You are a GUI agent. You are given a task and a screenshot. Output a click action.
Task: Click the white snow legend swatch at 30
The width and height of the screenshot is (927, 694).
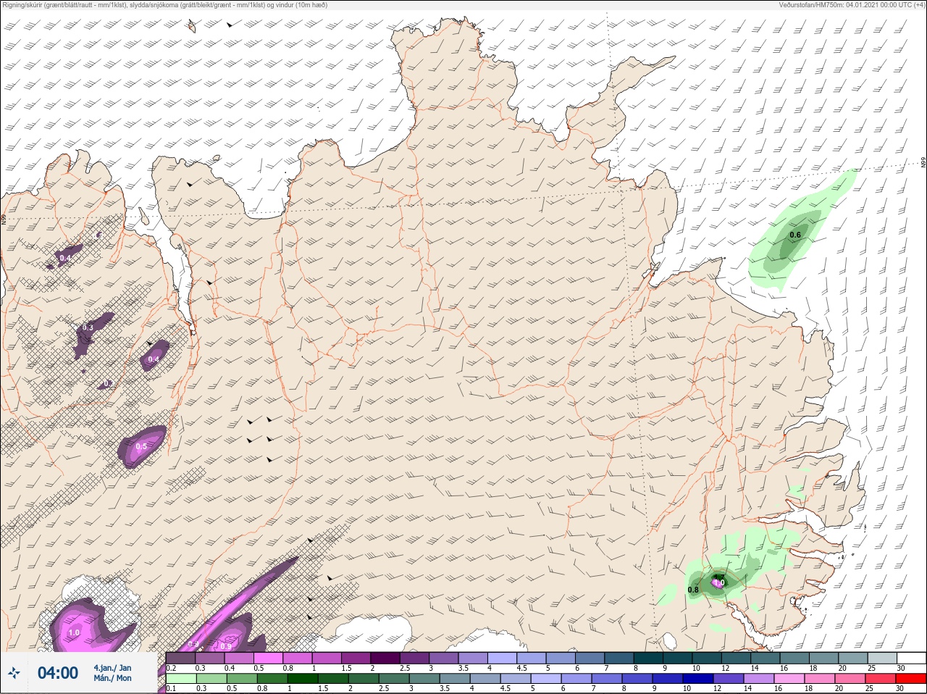tap(911, 658)
